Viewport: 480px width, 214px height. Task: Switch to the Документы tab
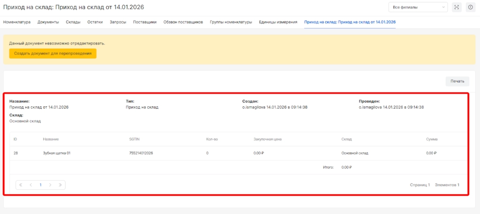(x=48, y=22)
